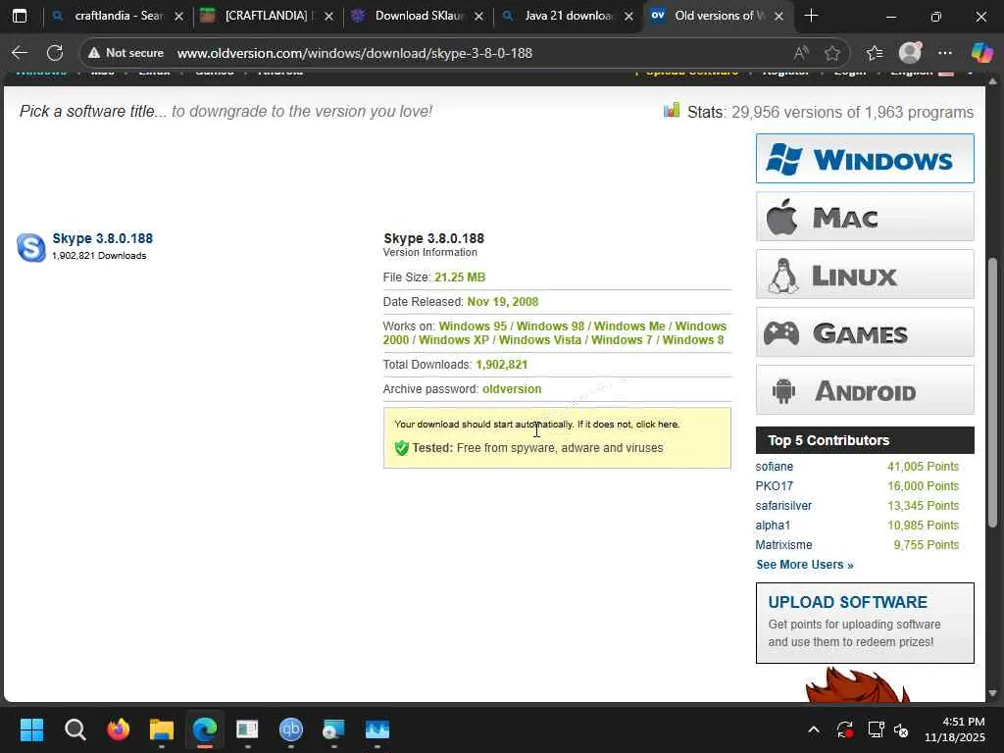Viewport: 1004px width, 753px height.
Task: Open the browser profile avatar
Action: click(x=910, y=53)
